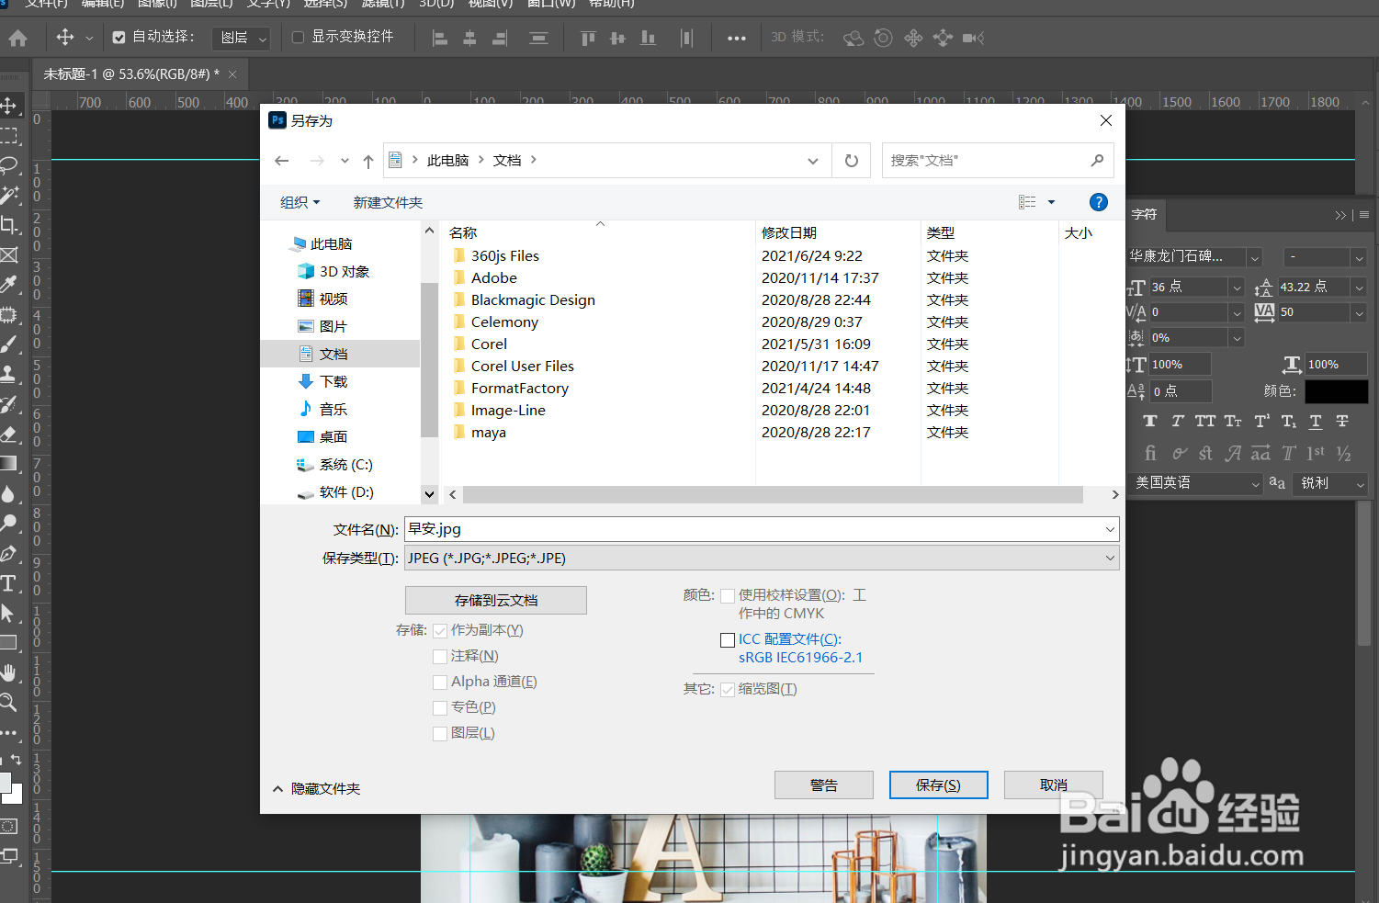Image resolution: width=1379 pixels, height=903 pixels.
Task: Click the 取消 cancel button
Action: pos(1054,785)
